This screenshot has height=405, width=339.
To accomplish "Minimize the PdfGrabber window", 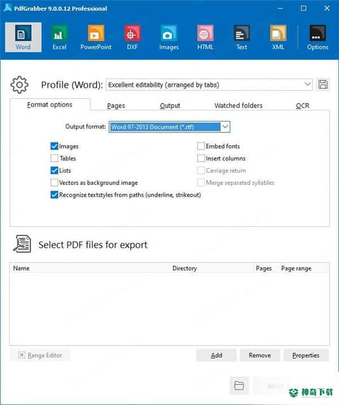I will pyautogui.click(x=280, y=8).
